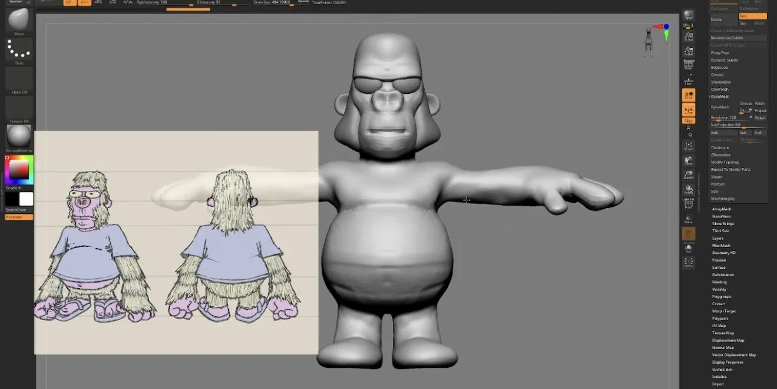
Task: Open the StartupMaterial sphere picker
Action: pos(19,137)
